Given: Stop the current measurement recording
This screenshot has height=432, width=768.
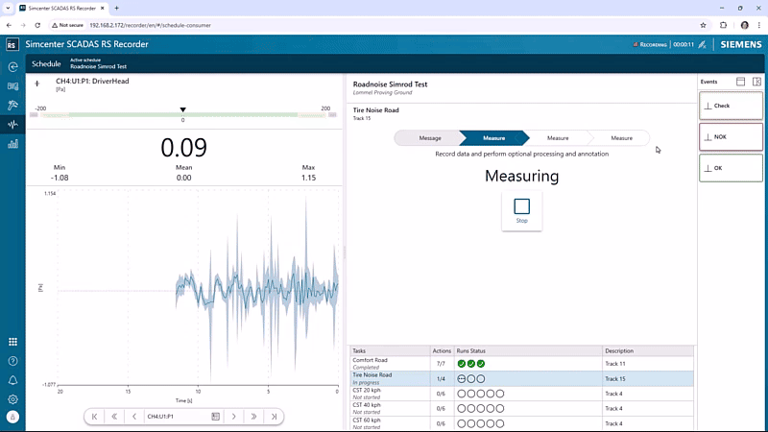Looking at the screenshot, I should (521, 209).
